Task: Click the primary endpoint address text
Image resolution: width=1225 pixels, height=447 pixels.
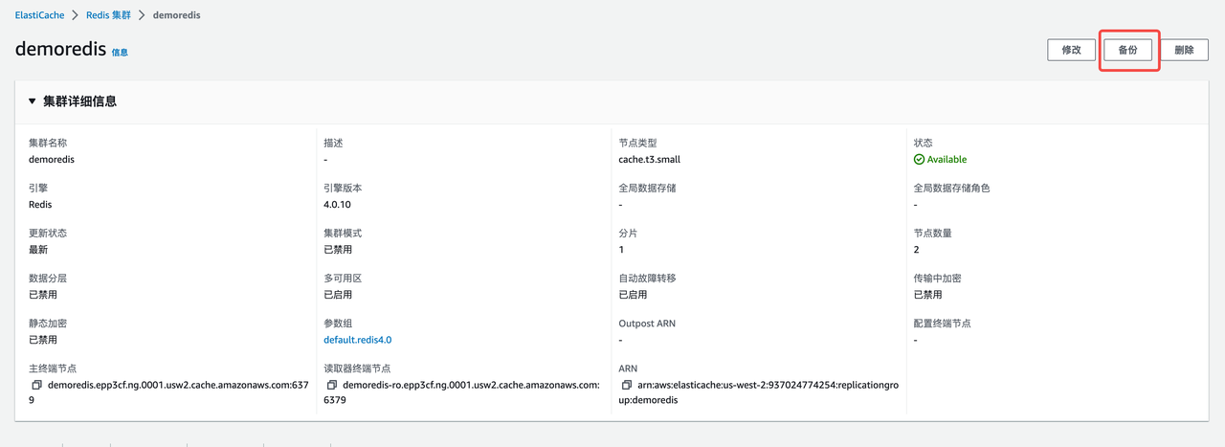Action: click(x=182, y=385)
